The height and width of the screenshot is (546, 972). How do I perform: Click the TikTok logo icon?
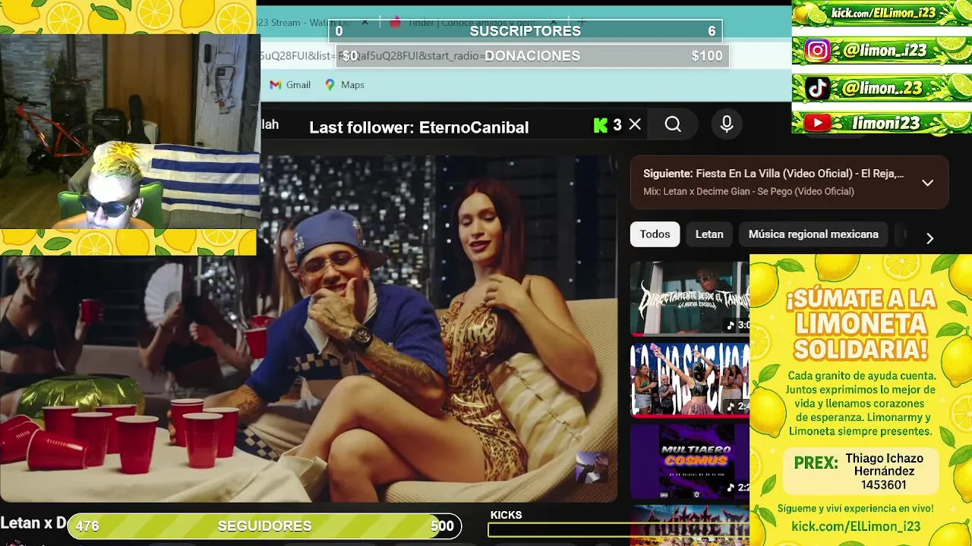point(817,88)
